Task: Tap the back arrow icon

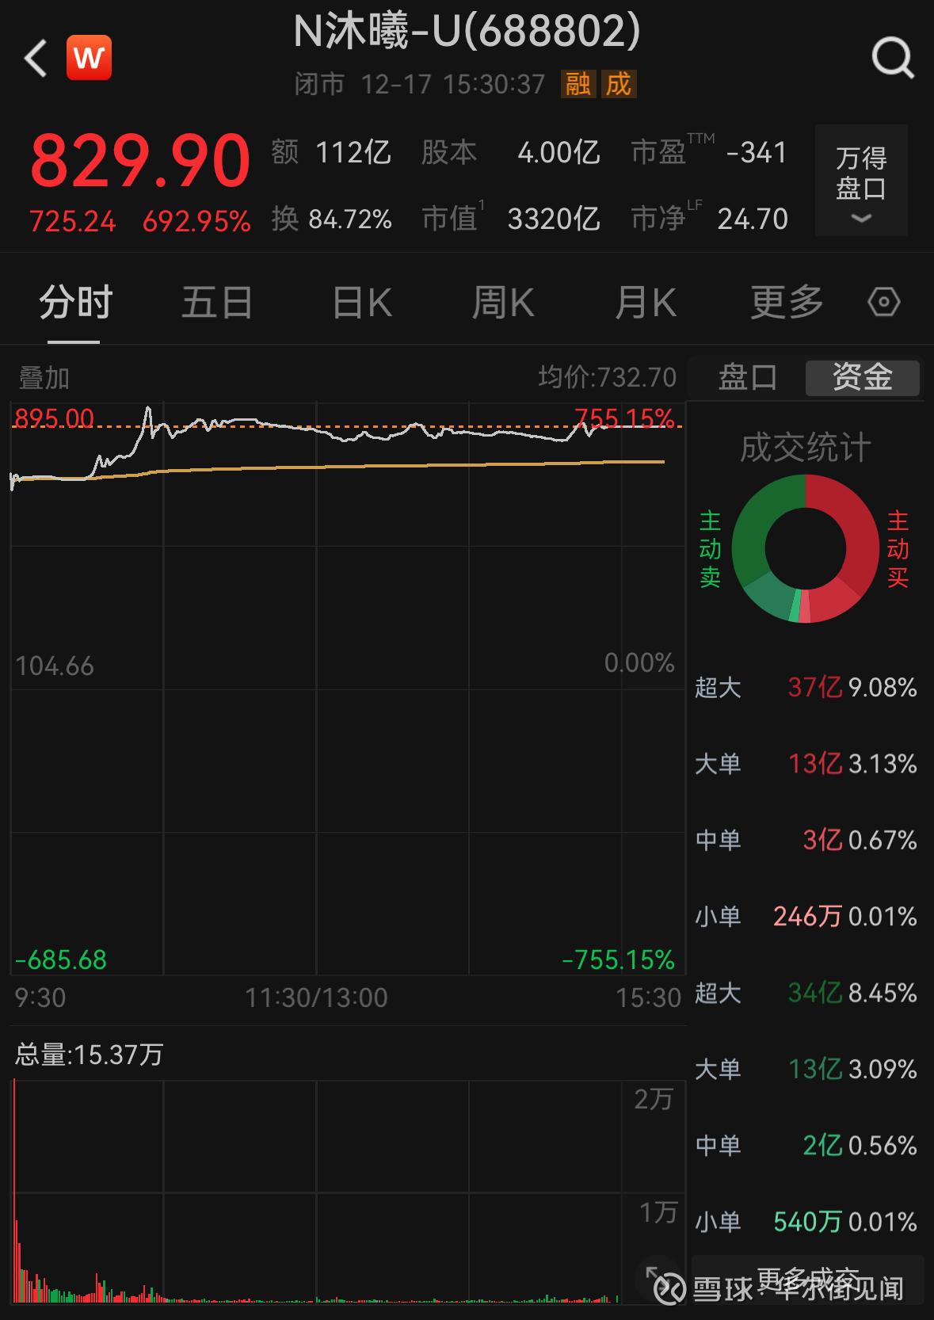Action: pos(36,59)
